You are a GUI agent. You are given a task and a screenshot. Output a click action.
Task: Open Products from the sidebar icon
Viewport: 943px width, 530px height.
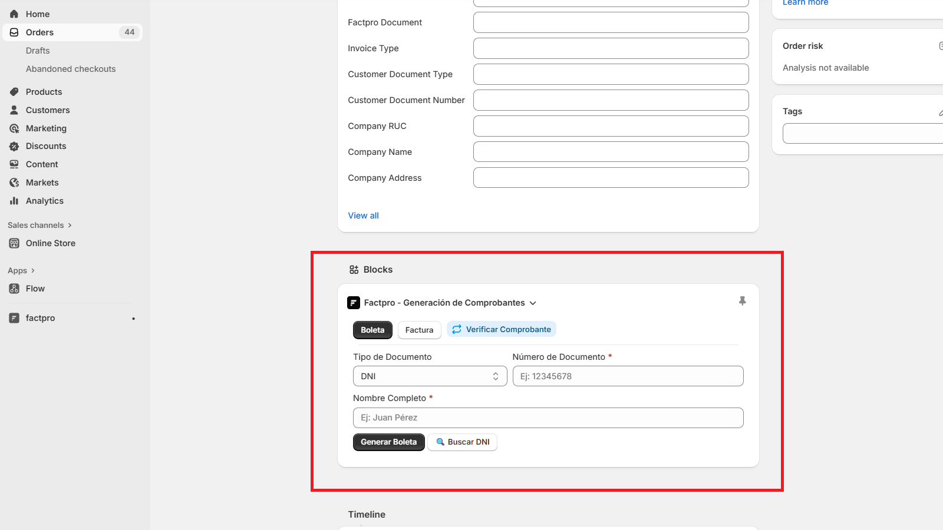(14, 91)
